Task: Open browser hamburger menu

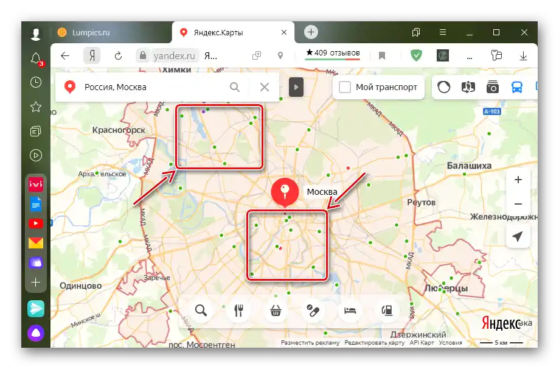Action: pos(443,32)
